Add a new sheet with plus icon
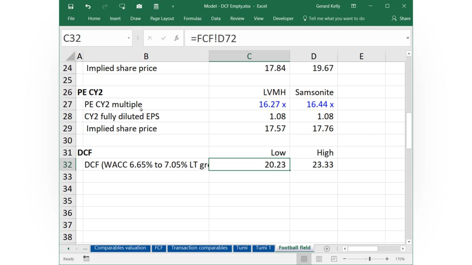This screenshot has width=472, height=265. point(326,249)
